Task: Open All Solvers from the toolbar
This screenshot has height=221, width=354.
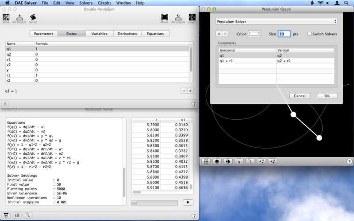Action: pos(19,18)
